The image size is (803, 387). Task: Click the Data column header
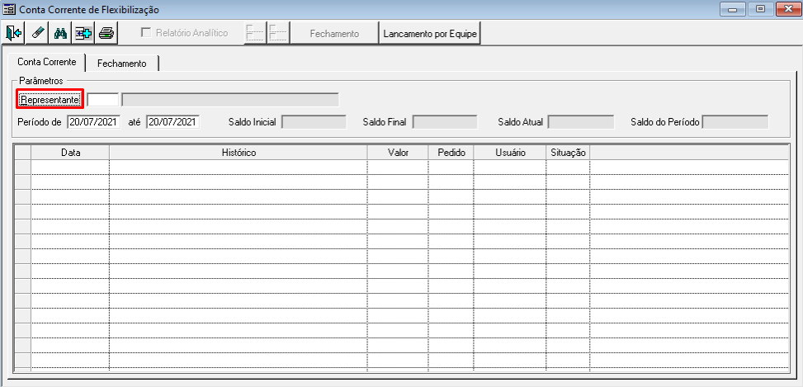click(70, 153)
